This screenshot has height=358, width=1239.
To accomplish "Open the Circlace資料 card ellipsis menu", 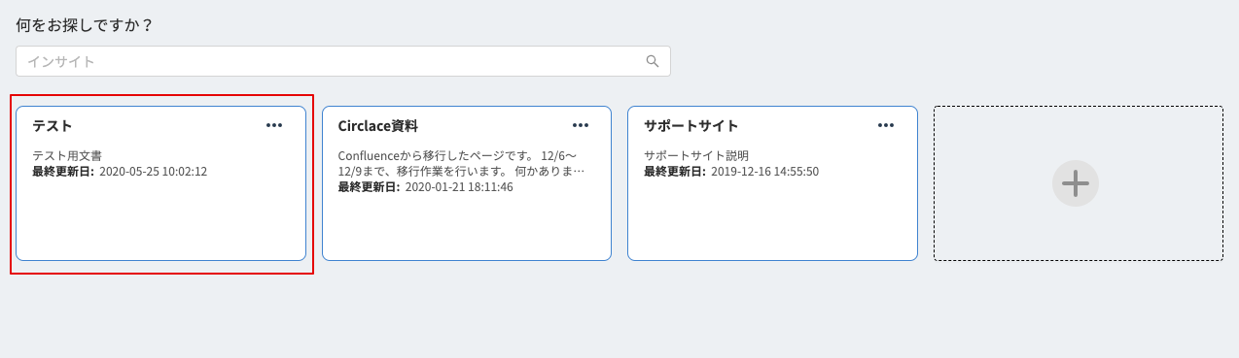I will [581, 125].
